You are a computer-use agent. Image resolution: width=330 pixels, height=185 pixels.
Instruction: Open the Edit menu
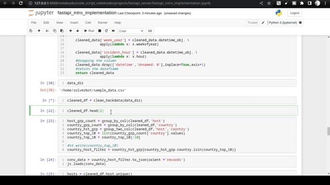click(46, 23)
